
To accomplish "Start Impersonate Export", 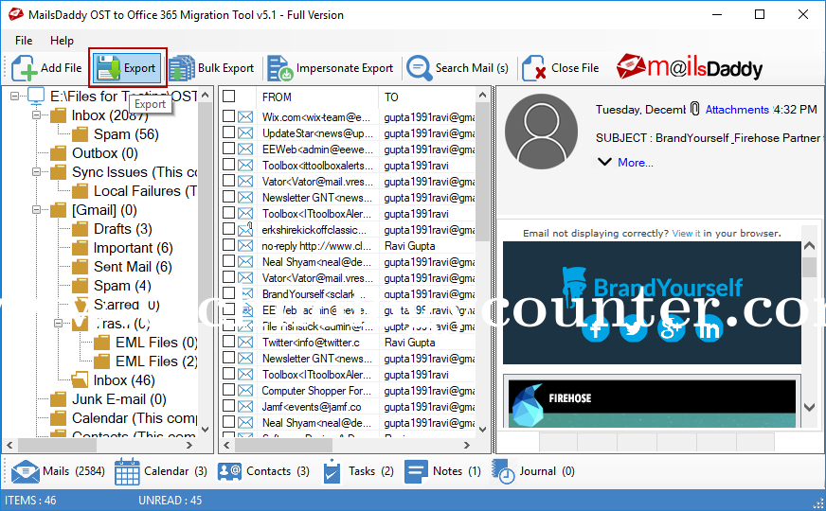I will [x=331, y=68].
